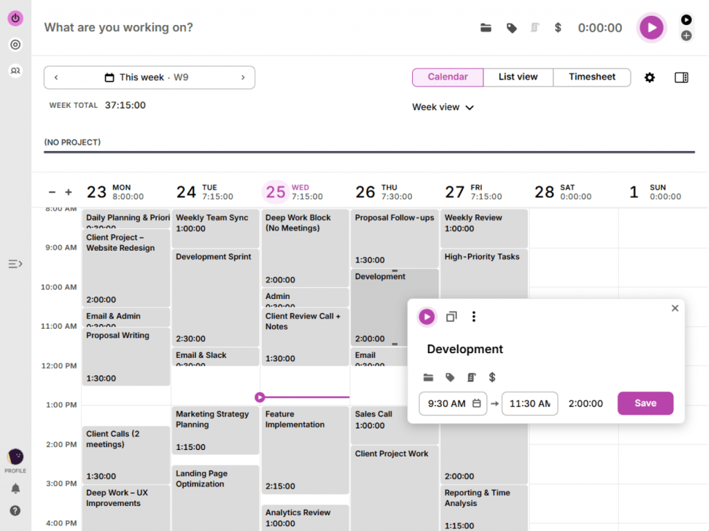This screenshot has height=531, width=709.
Task: Open the team members sidebar icon
Action: point(15,71)
